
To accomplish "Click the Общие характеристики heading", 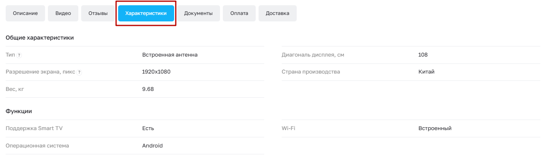I will pyautogui.click(x=40, y=38).
